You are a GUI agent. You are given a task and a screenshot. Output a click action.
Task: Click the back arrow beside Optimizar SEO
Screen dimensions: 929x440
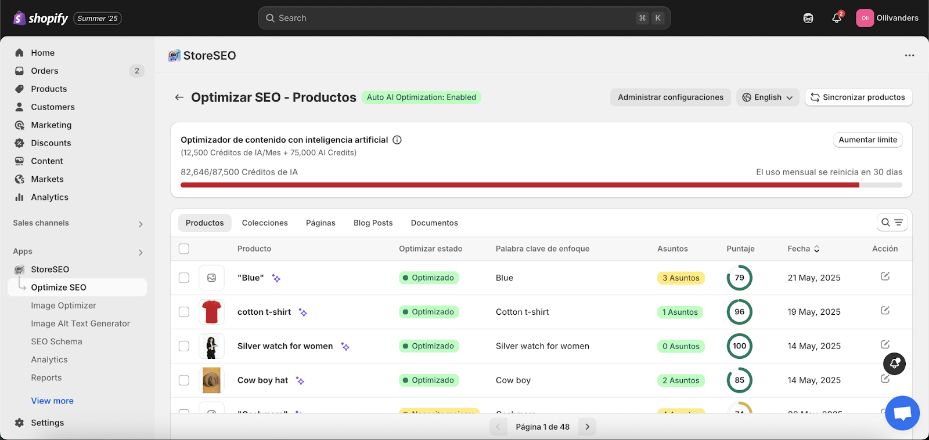[179, 97]
